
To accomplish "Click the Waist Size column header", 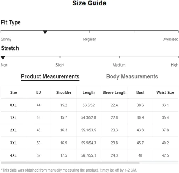I will pos(165,92).
